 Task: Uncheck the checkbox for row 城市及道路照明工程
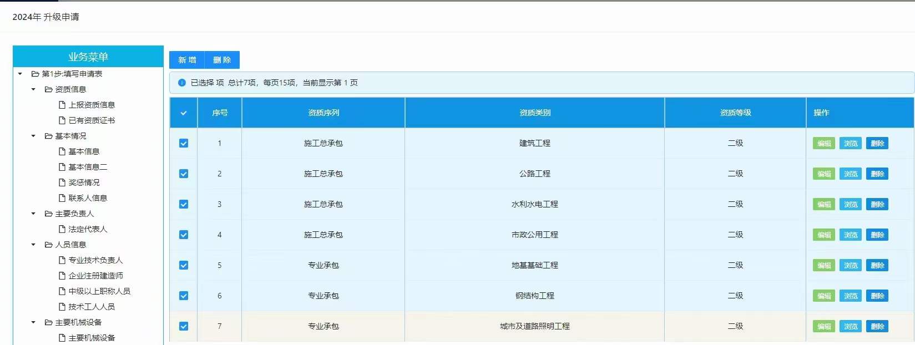[x=184, y=326]
